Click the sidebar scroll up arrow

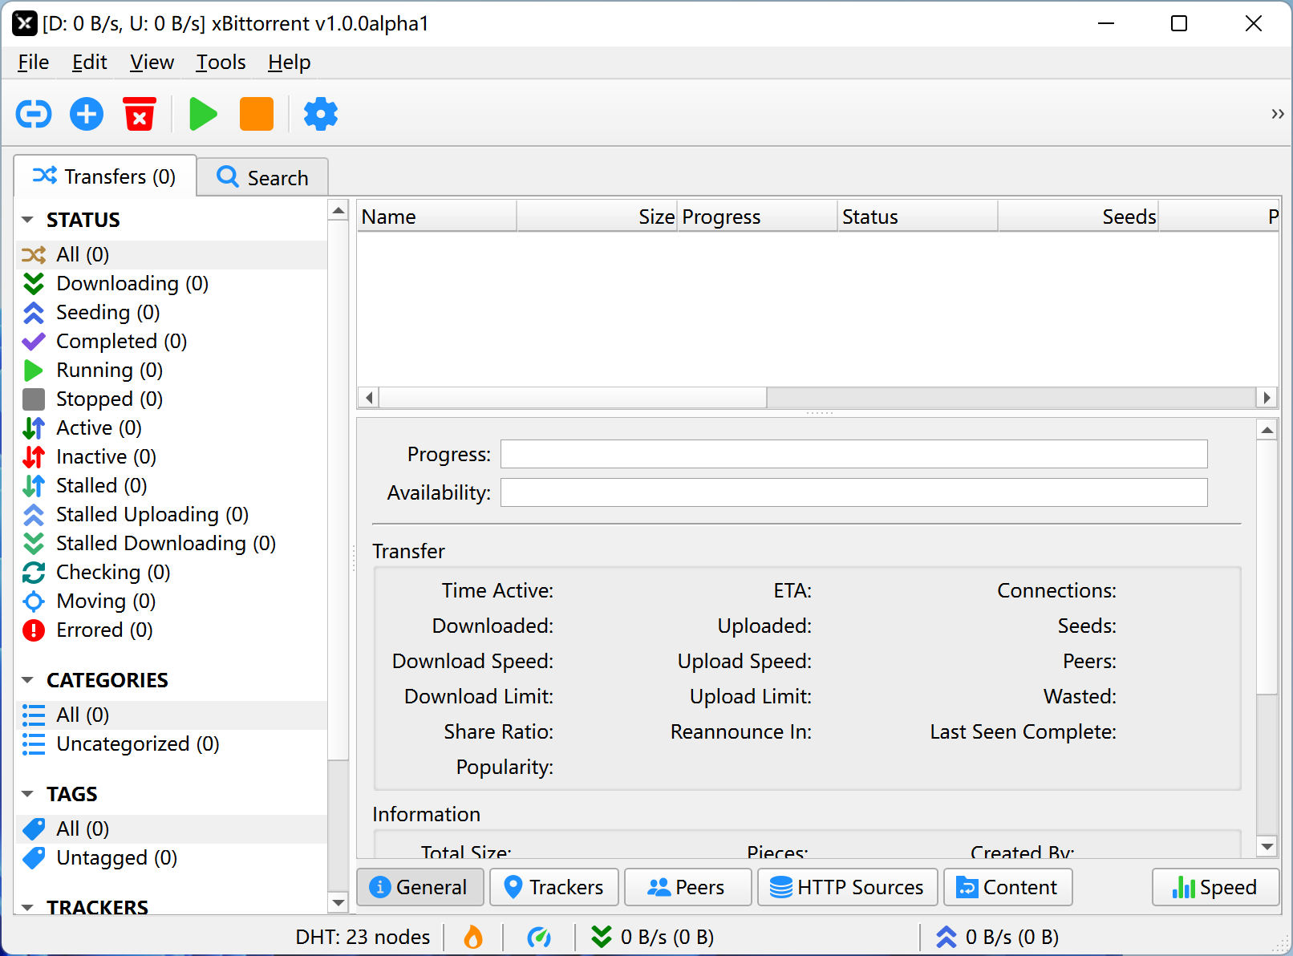[338, 211]
